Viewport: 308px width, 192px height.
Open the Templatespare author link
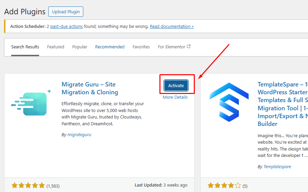pos(277,166)
